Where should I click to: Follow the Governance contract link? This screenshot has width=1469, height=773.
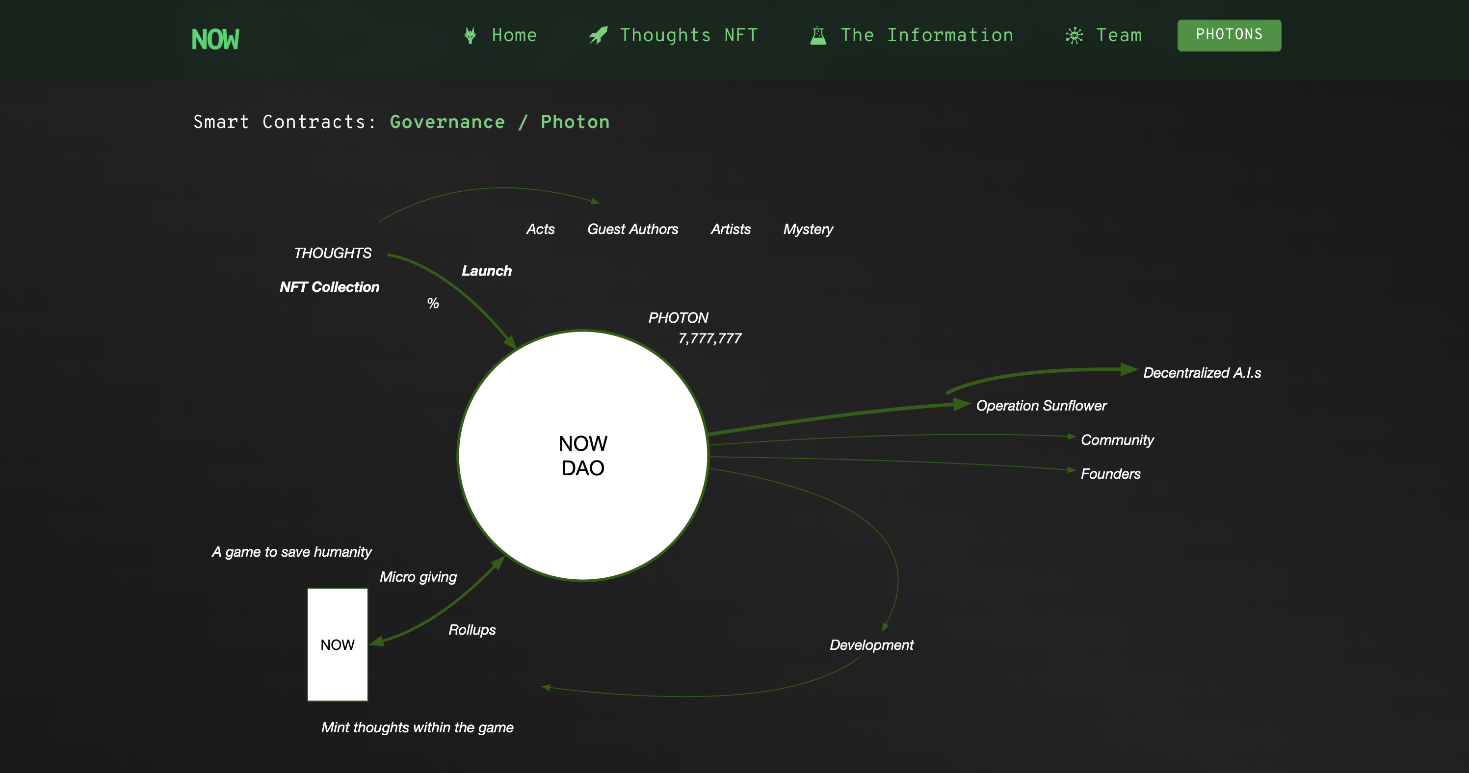[x=447, y=122]
